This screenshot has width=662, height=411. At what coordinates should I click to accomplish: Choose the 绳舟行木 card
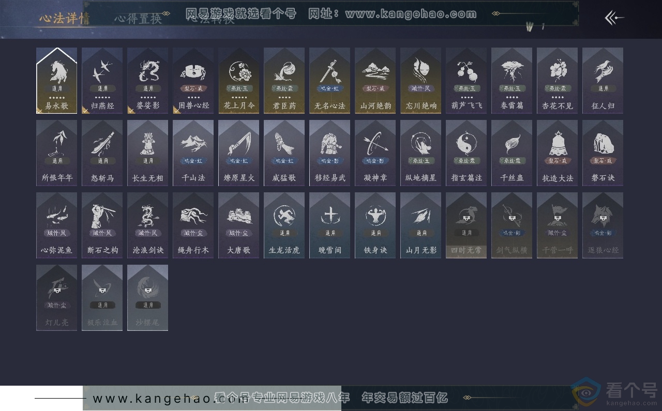[x=193, y=225]
